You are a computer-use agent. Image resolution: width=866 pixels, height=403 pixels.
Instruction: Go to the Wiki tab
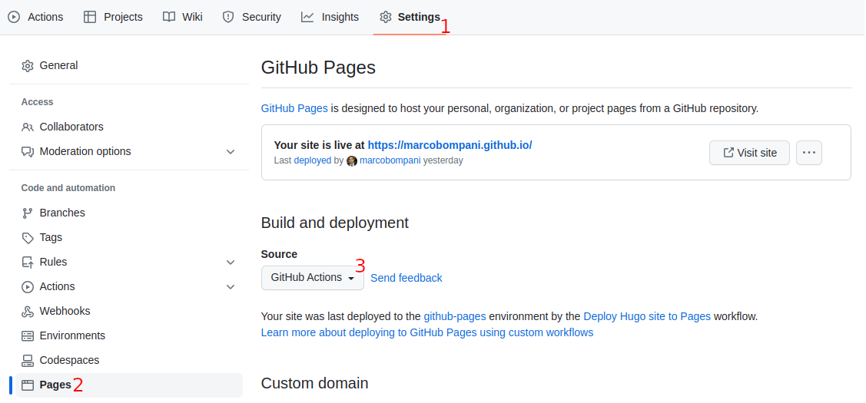183,17
